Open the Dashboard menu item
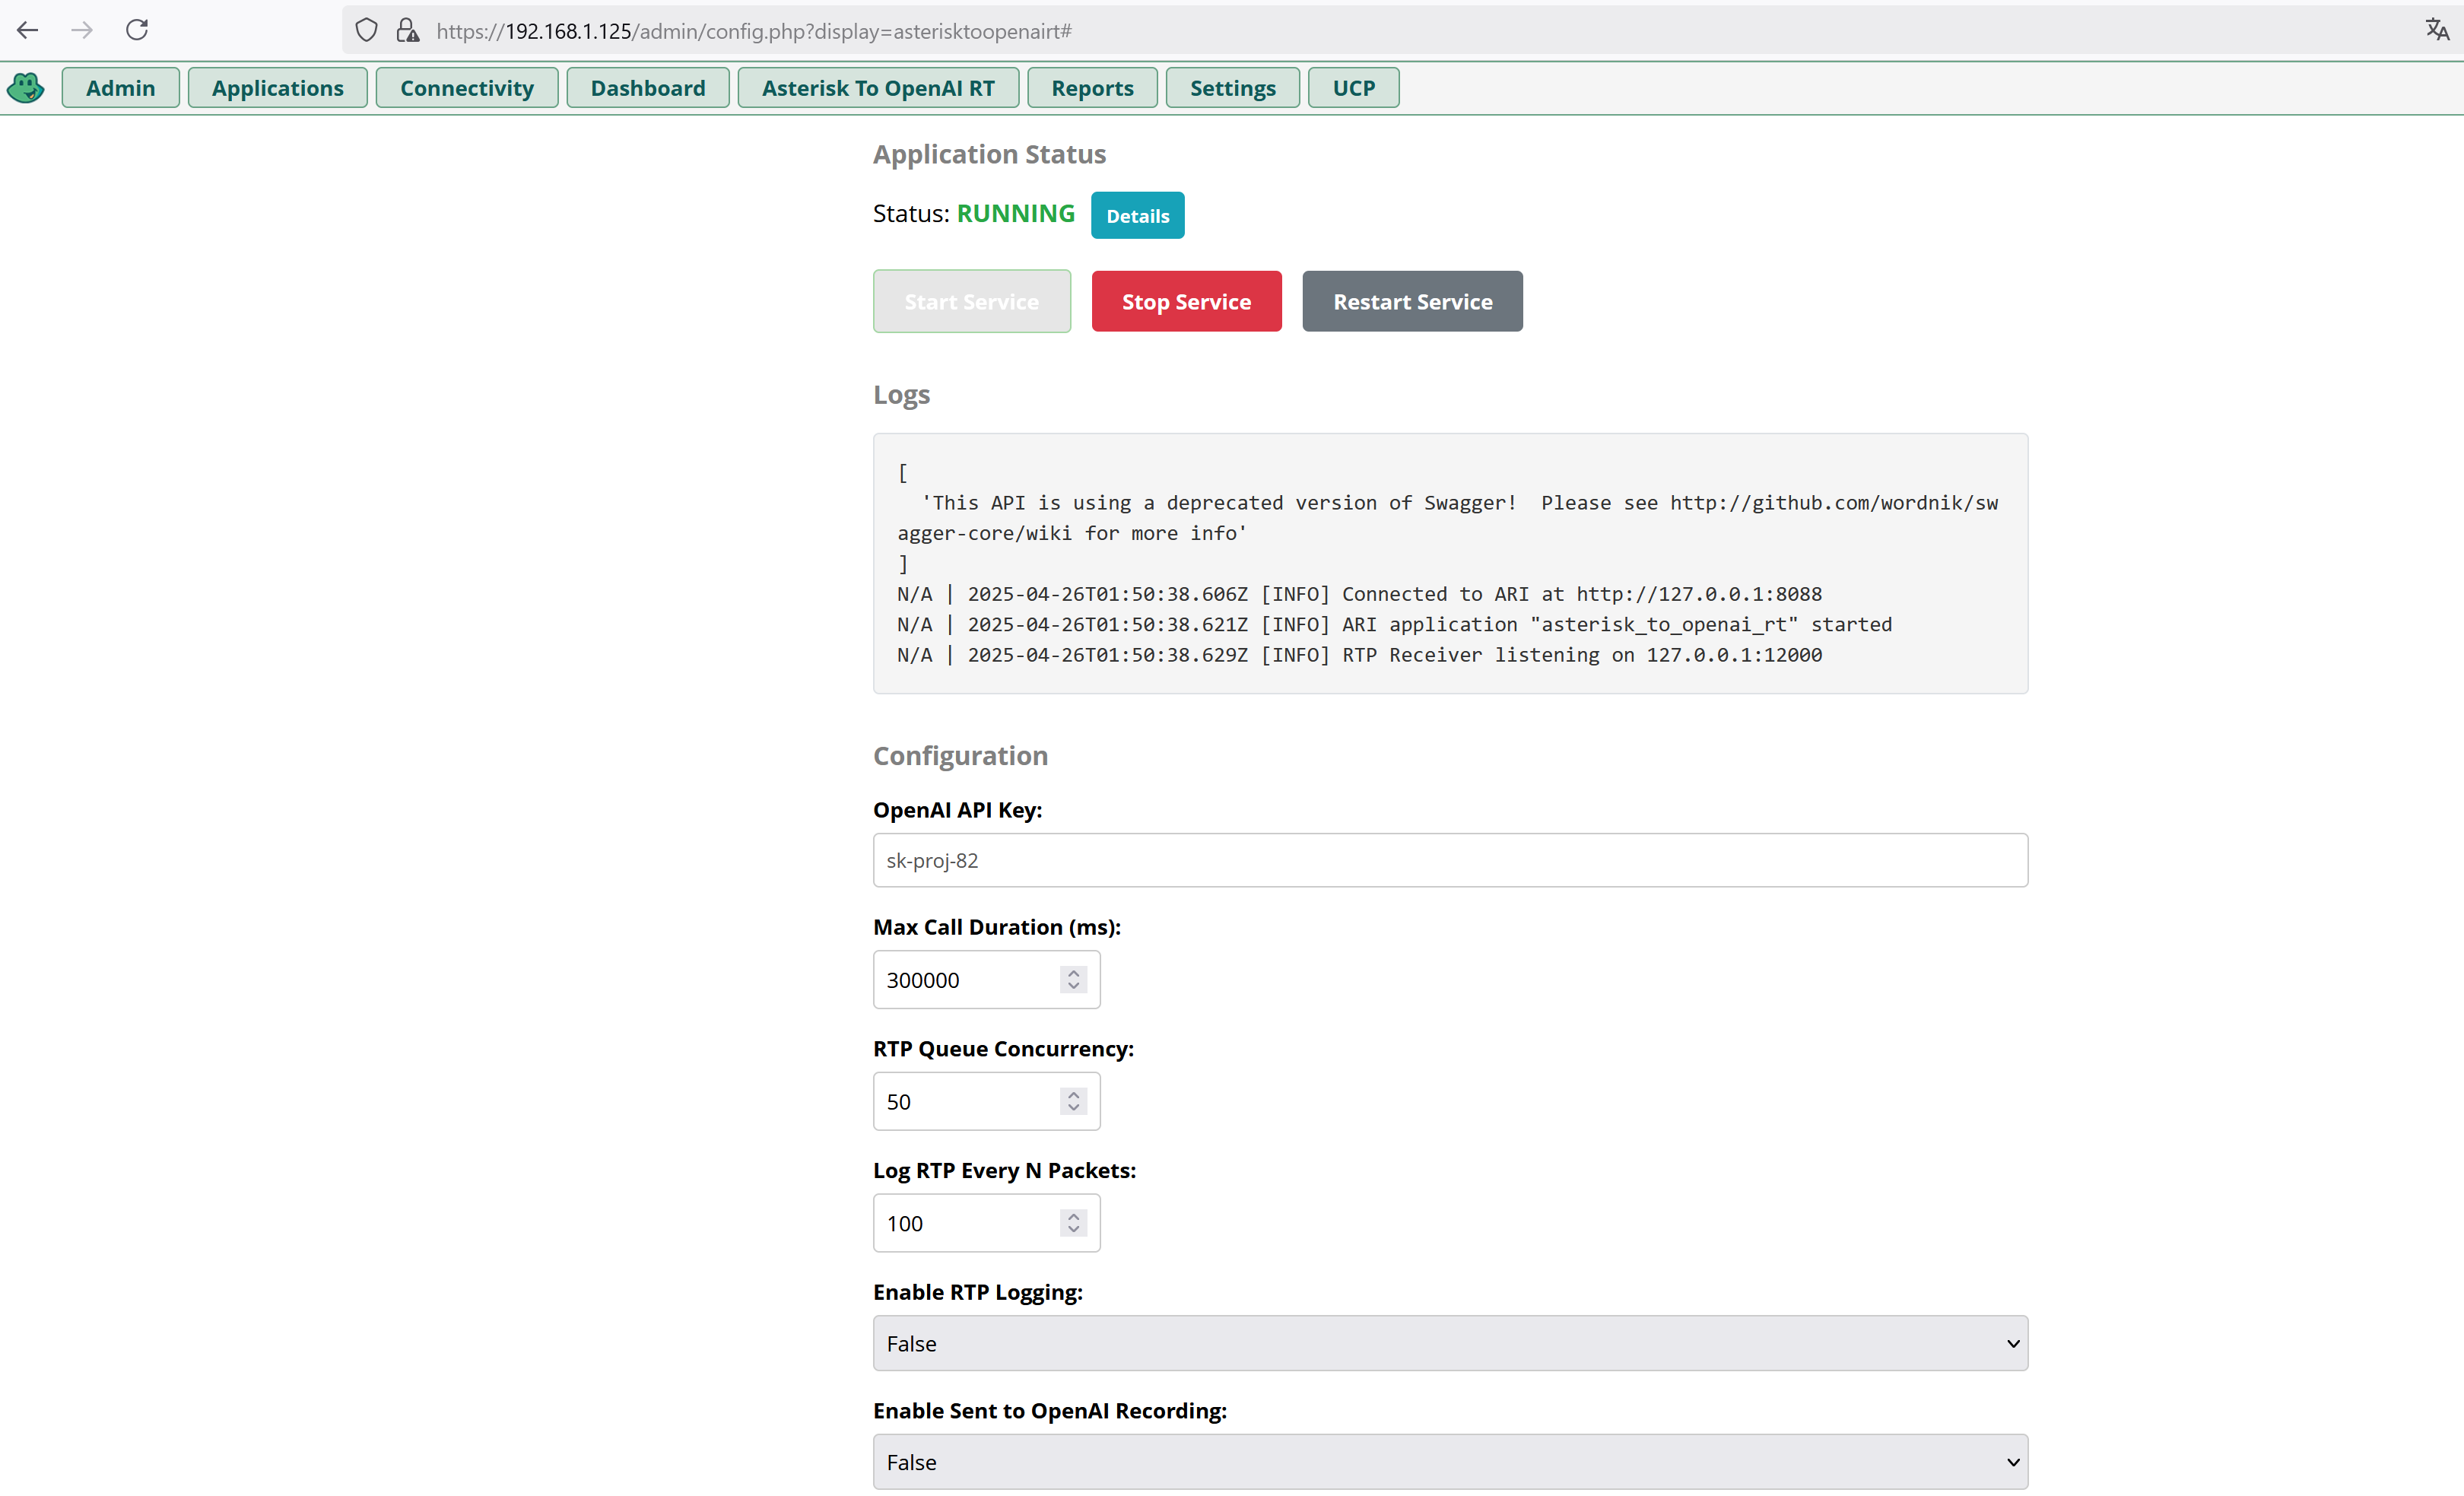Viewport: 2464px width, 1496px height. (648, 88)
